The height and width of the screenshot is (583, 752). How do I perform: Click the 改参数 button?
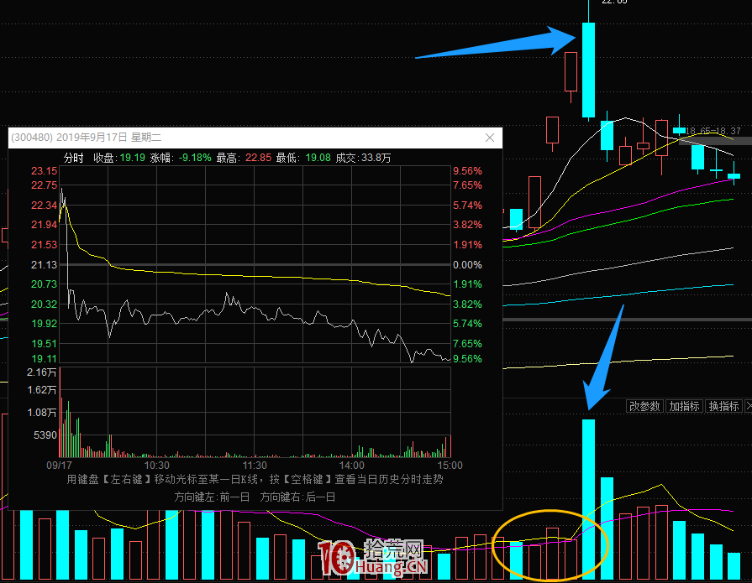tap(644, 406)
